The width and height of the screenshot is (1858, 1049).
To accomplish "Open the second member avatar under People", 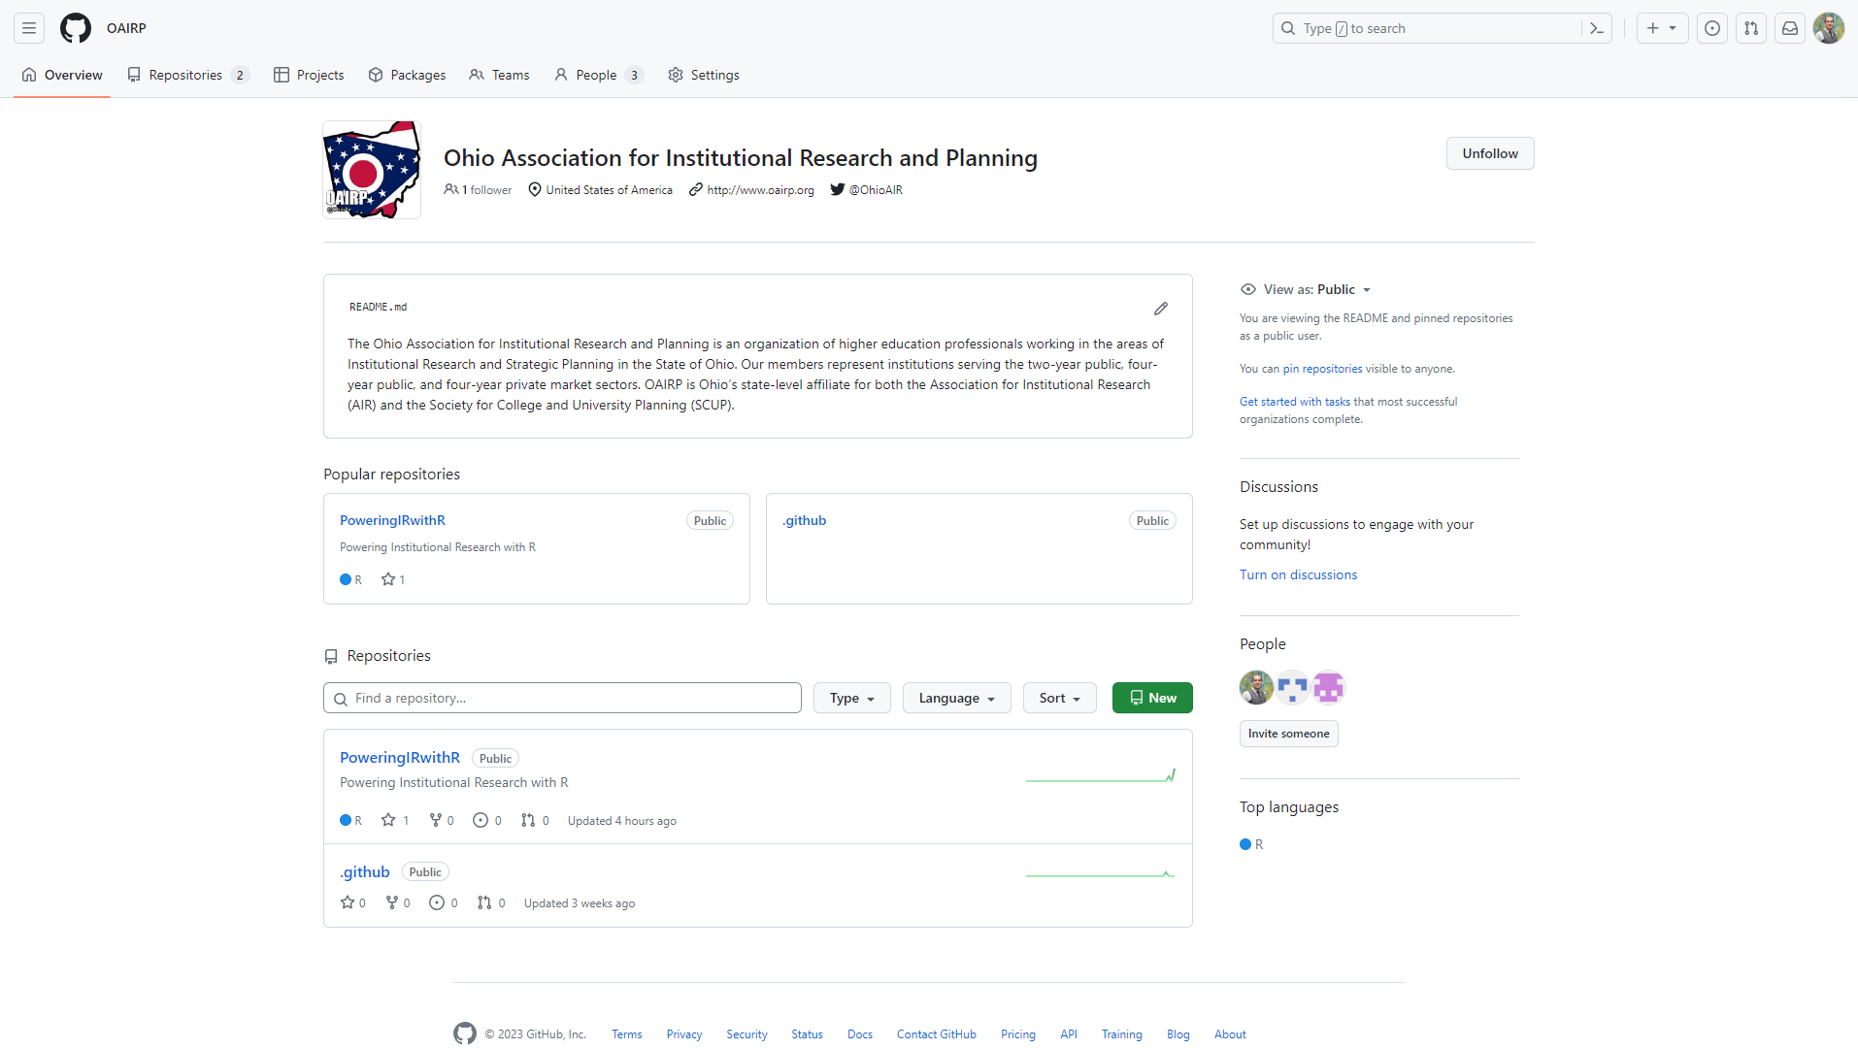I will tap(1292, 687).
